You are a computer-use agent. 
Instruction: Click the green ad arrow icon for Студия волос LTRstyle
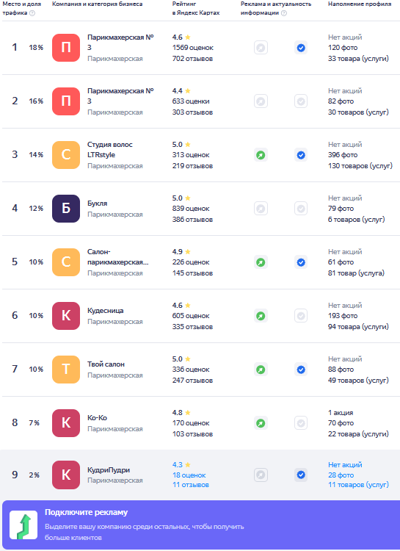pos(261,155)
